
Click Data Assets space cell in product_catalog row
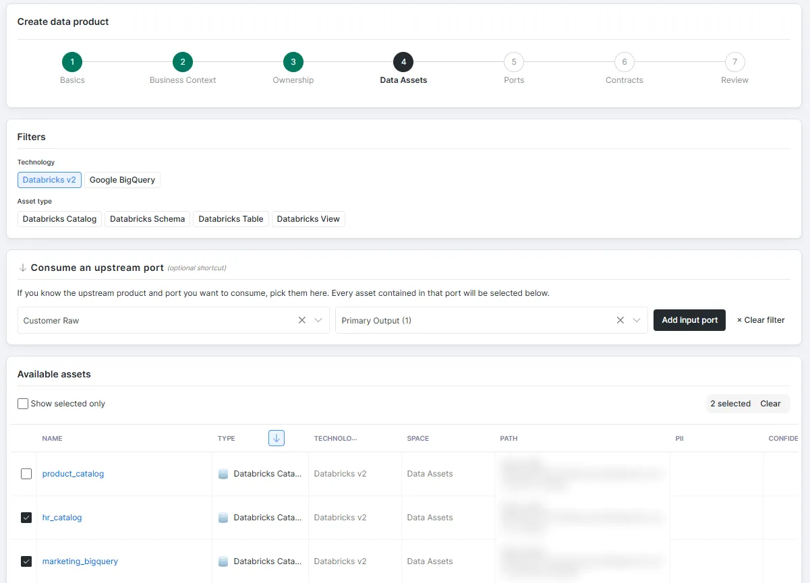pyautogui.click(x=430, y=474)
